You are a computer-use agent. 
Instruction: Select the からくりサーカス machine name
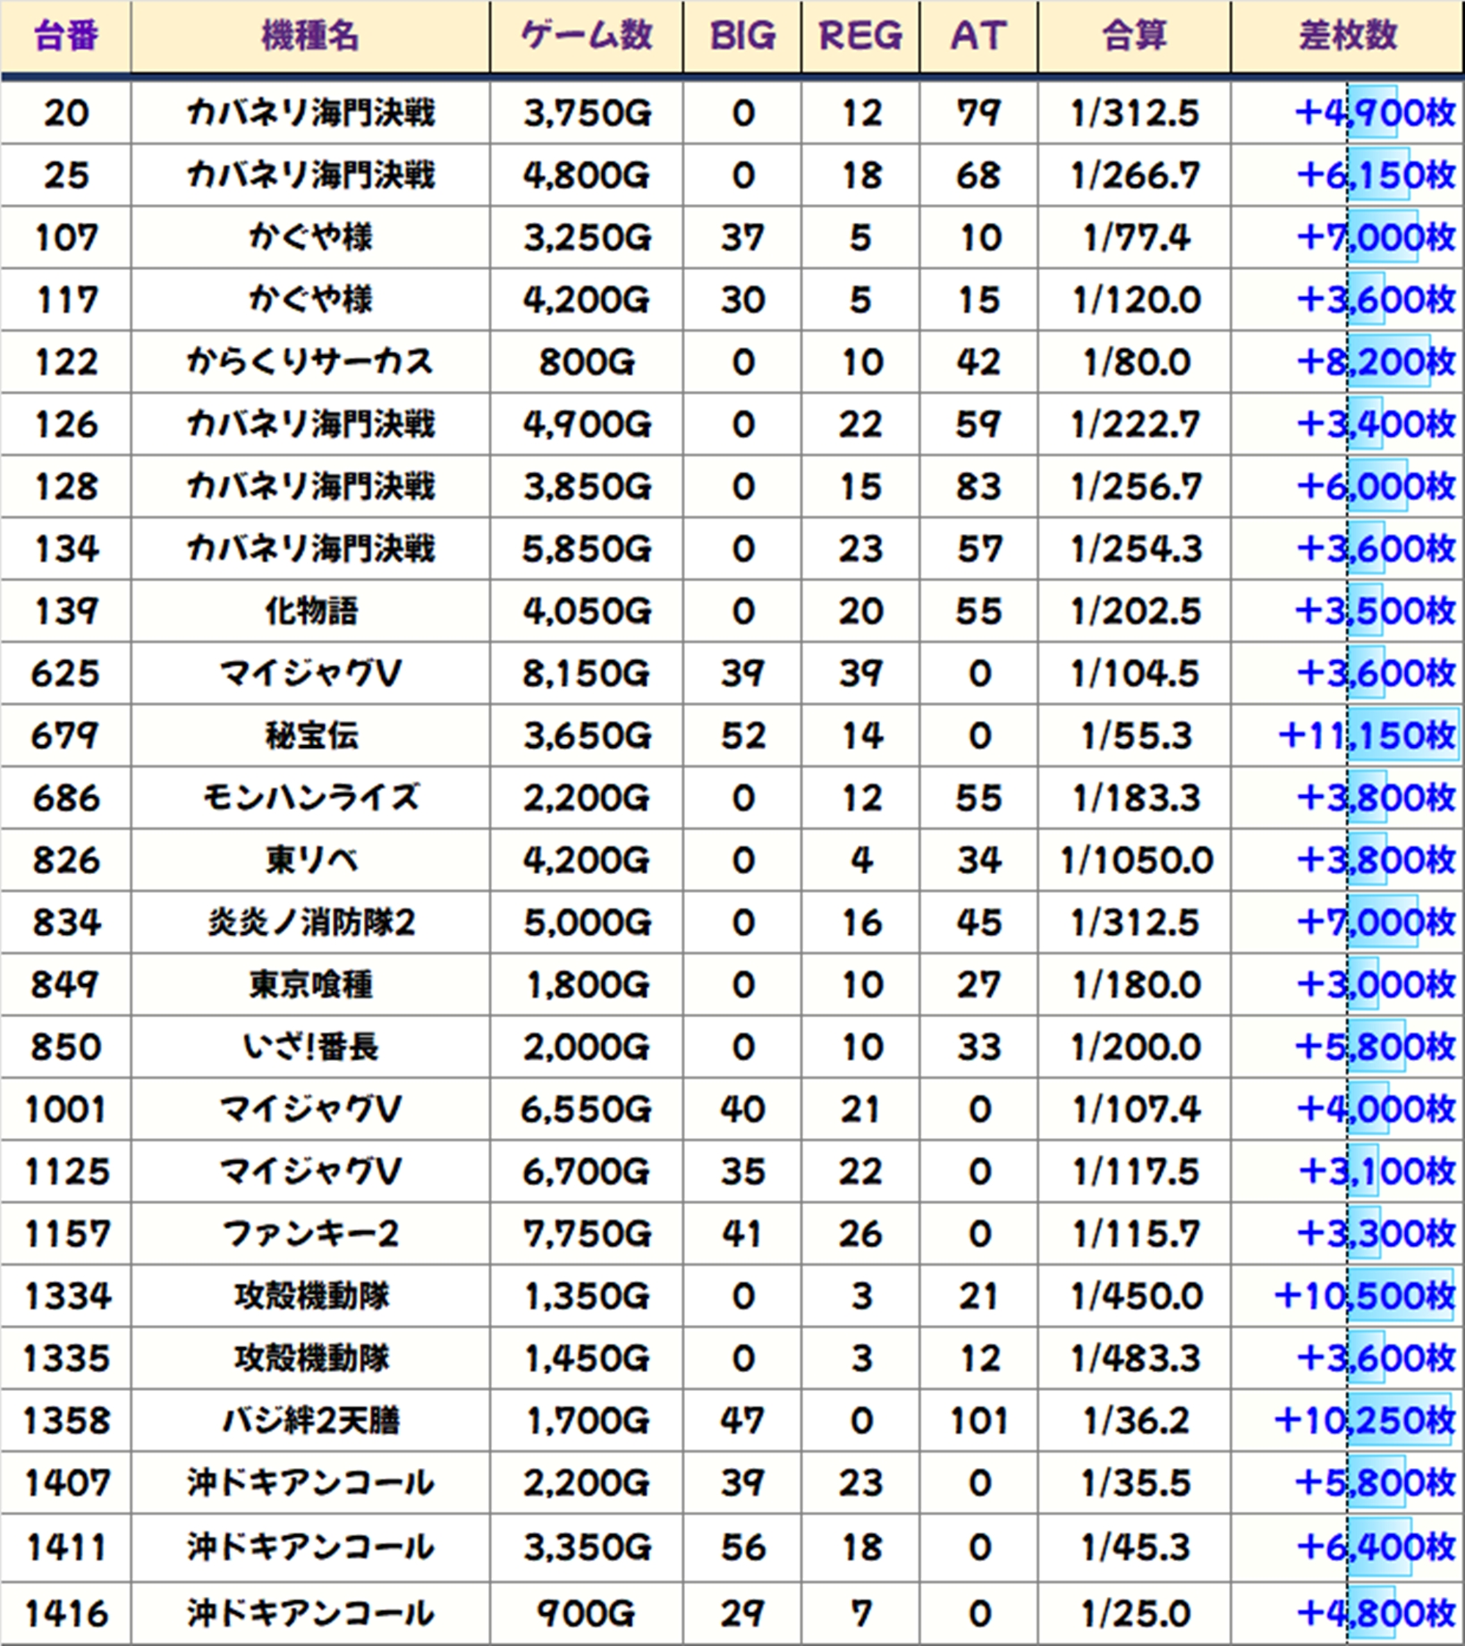coord(309,362)
